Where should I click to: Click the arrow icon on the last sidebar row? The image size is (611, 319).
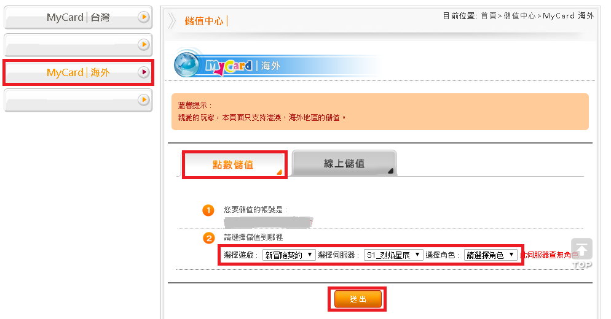[144, 99]
